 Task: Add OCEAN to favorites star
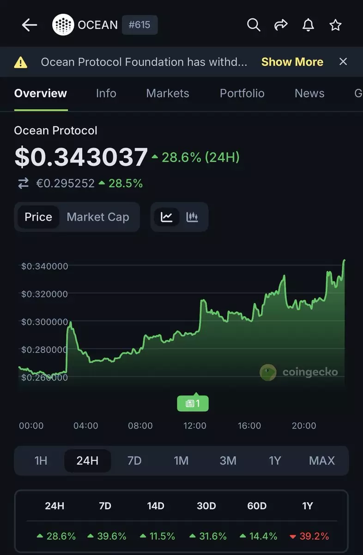pos(335,25)
